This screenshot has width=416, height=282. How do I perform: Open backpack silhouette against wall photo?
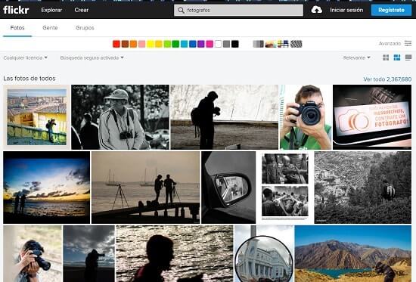click(x=224, y=117)
